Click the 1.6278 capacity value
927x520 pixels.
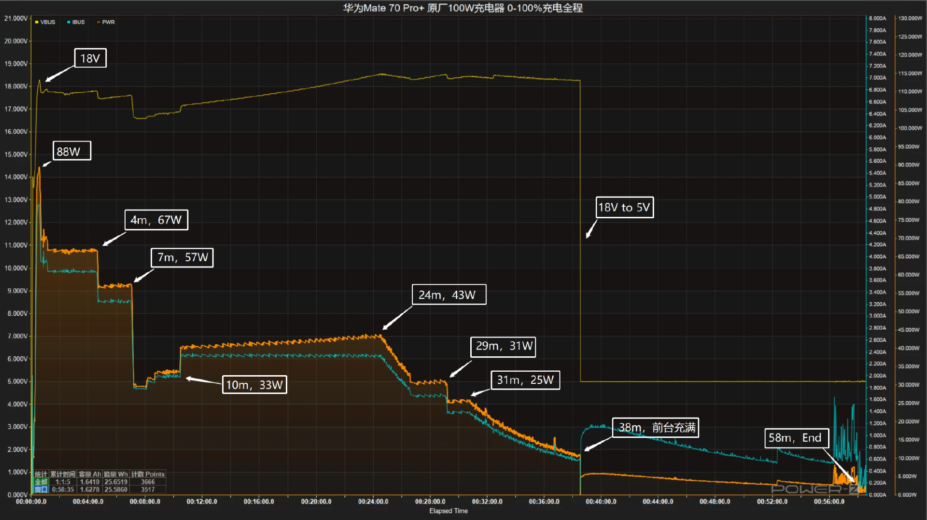click(x=90, y=490)
